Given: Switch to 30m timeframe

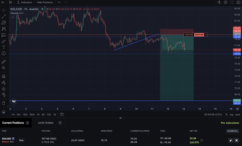Looking at the screenshot, I should [32, 114].
